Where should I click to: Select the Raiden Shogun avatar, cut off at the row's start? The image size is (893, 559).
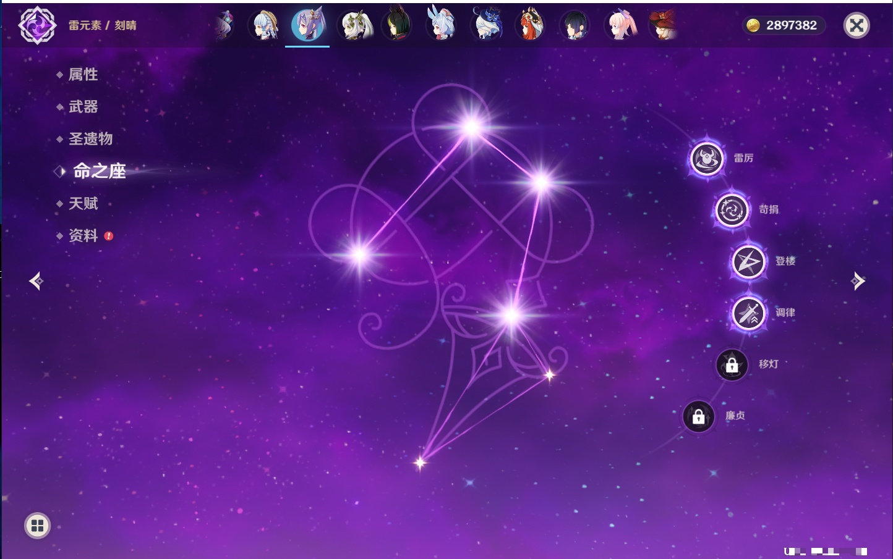tap(224, 26)
